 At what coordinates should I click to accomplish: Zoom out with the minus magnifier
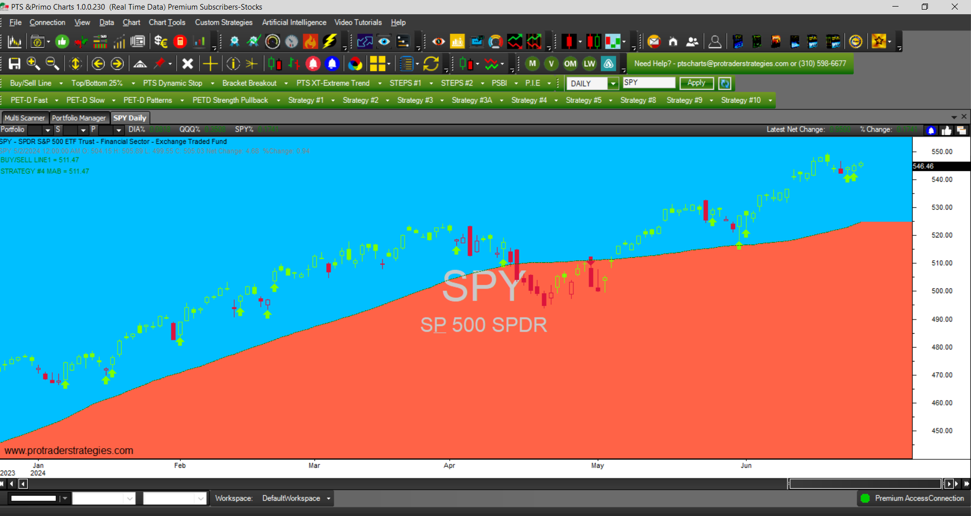click(52, 64)
